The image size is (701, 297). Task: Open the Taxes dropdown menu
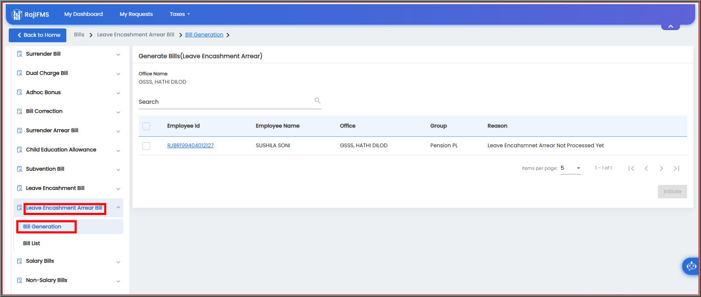coord(180,14)
